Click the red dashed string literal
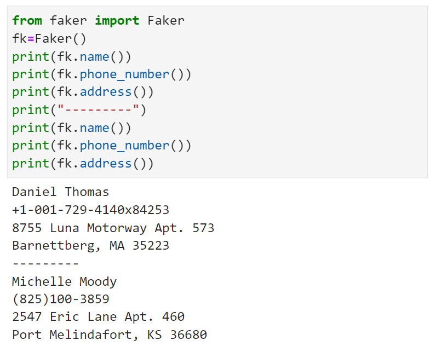 coord(98,109)
